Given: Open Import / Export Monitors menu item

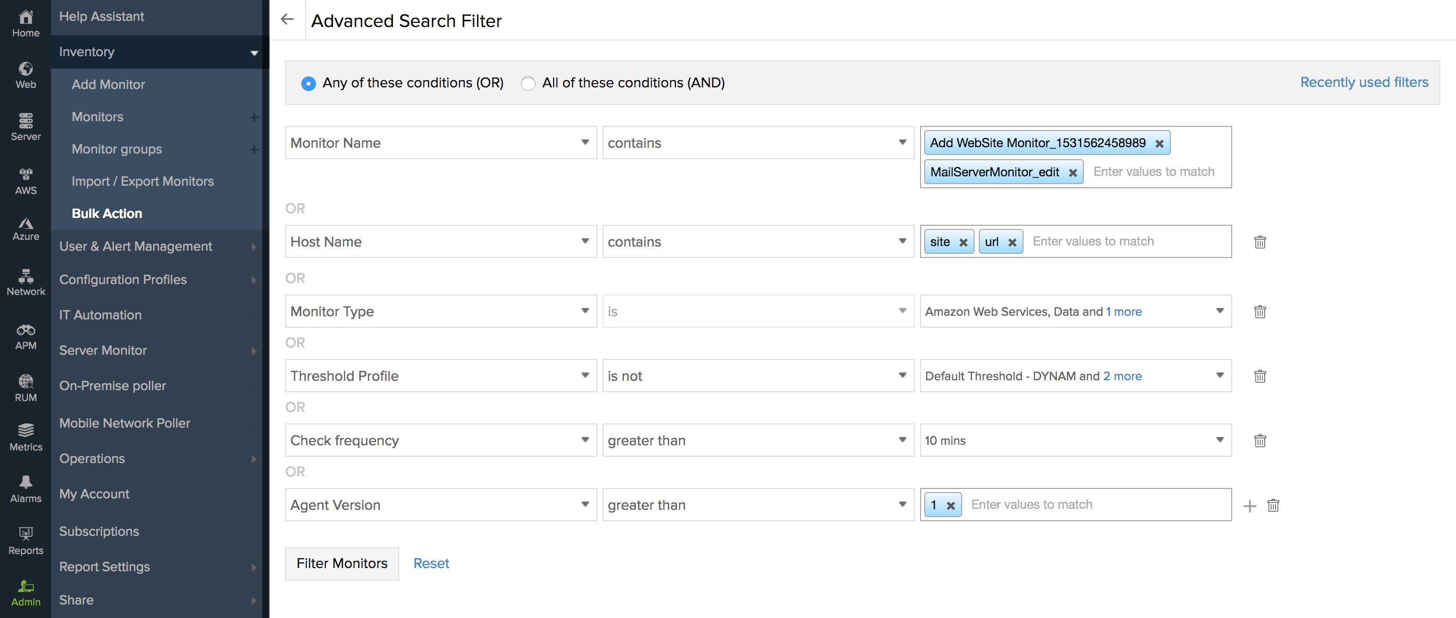Looking at the screenshot, I should point(143,182).
